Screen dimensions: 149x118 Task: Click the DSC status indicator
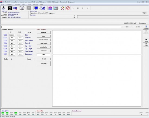16,113
